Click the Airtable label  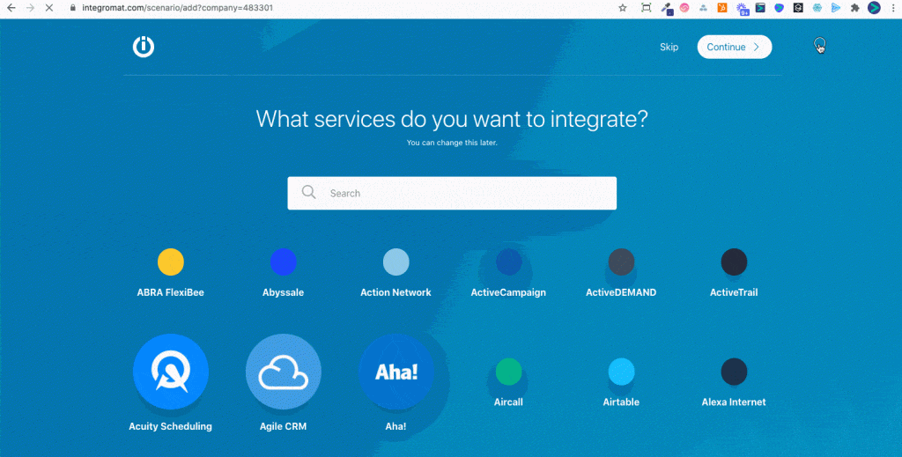click(621, 402)
